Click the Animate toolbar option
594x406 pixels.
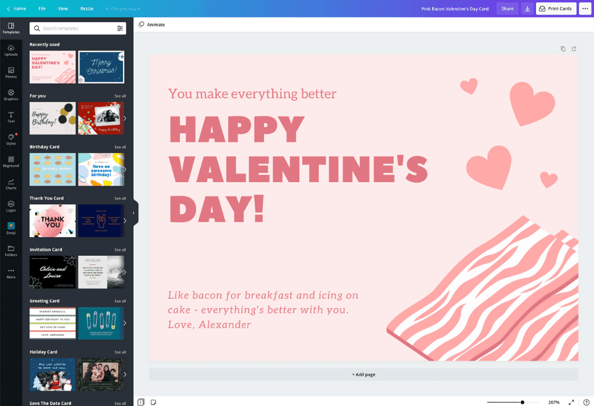(153, 24)
